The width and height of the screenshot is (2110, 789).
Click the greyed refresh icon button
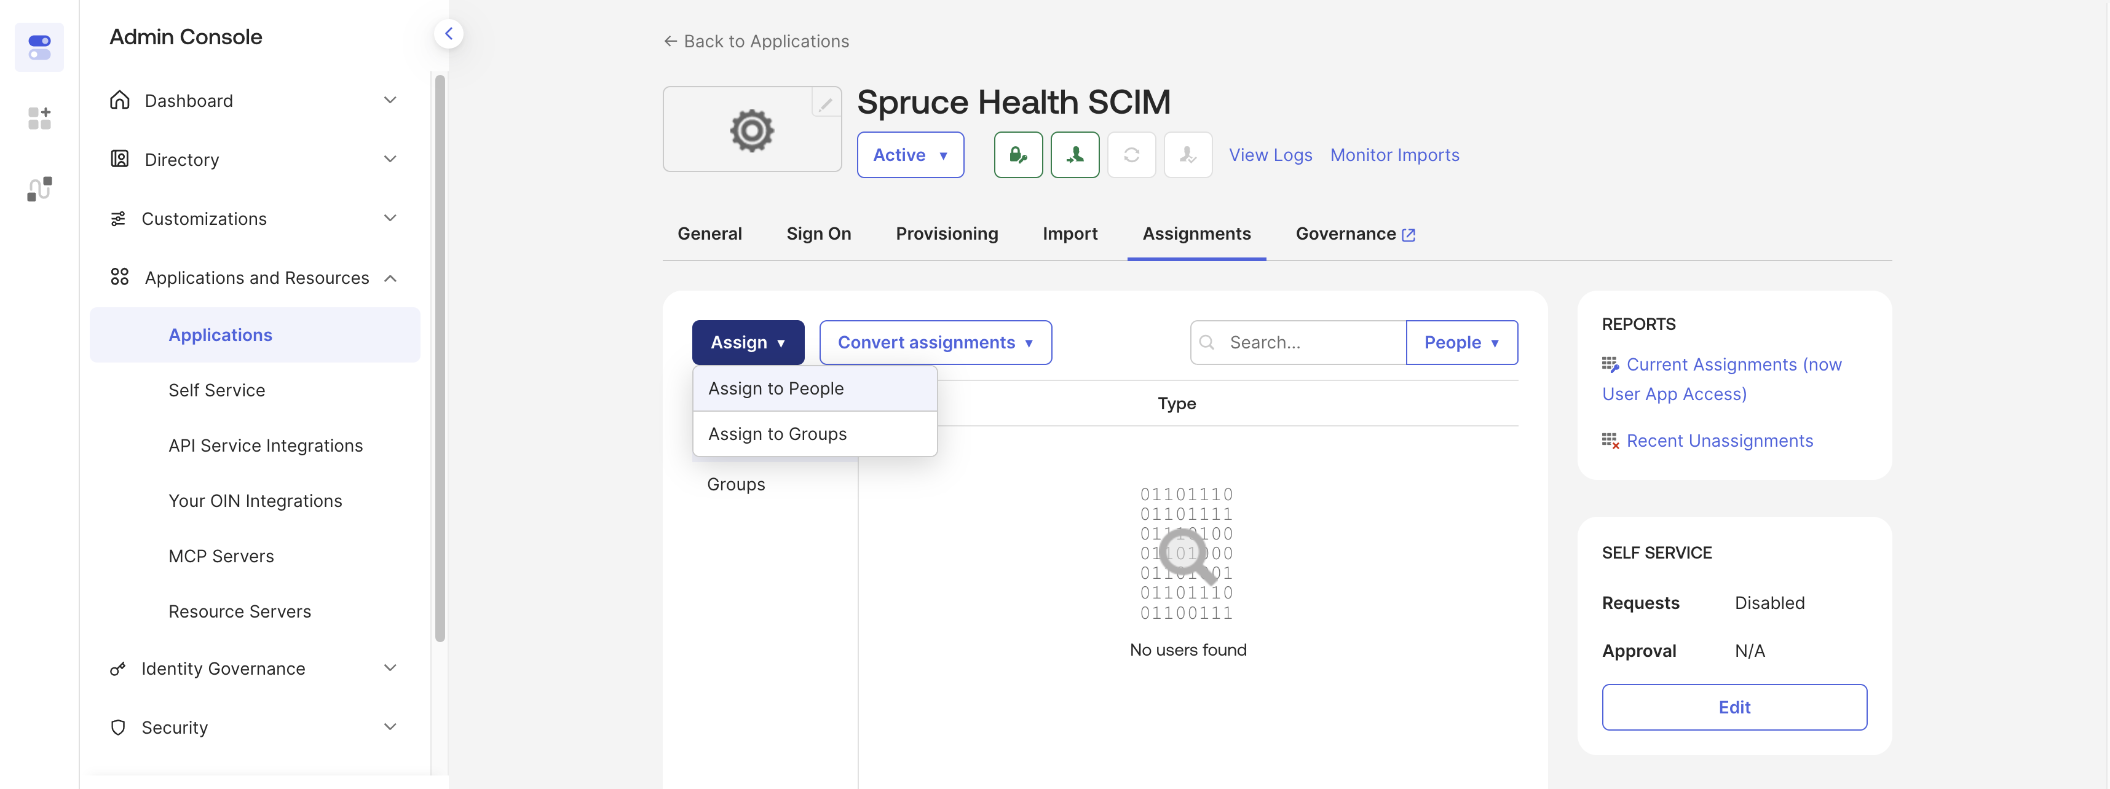1132,155
